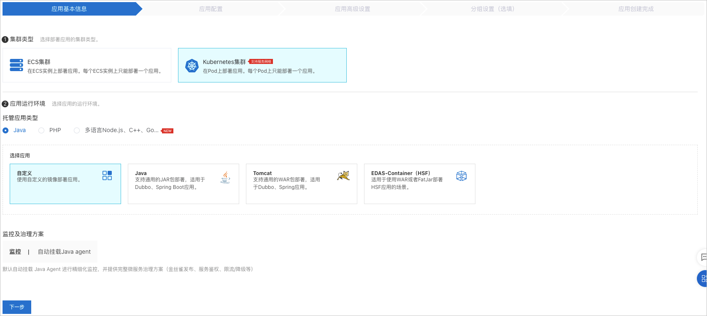Select the PHP radio button
The width and height of the screenshot is (707, 316).
(x=41, y=130)
